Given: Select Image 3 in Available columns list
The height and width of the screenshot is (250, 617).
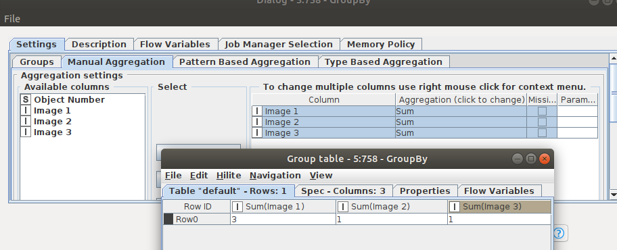Looking at the screenshot, I should pos(52,132).
